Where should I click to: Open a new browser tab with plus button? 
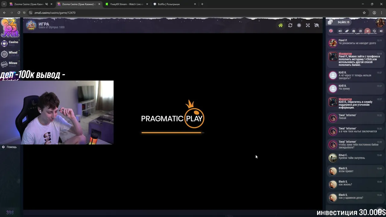(x=202, y=4)
